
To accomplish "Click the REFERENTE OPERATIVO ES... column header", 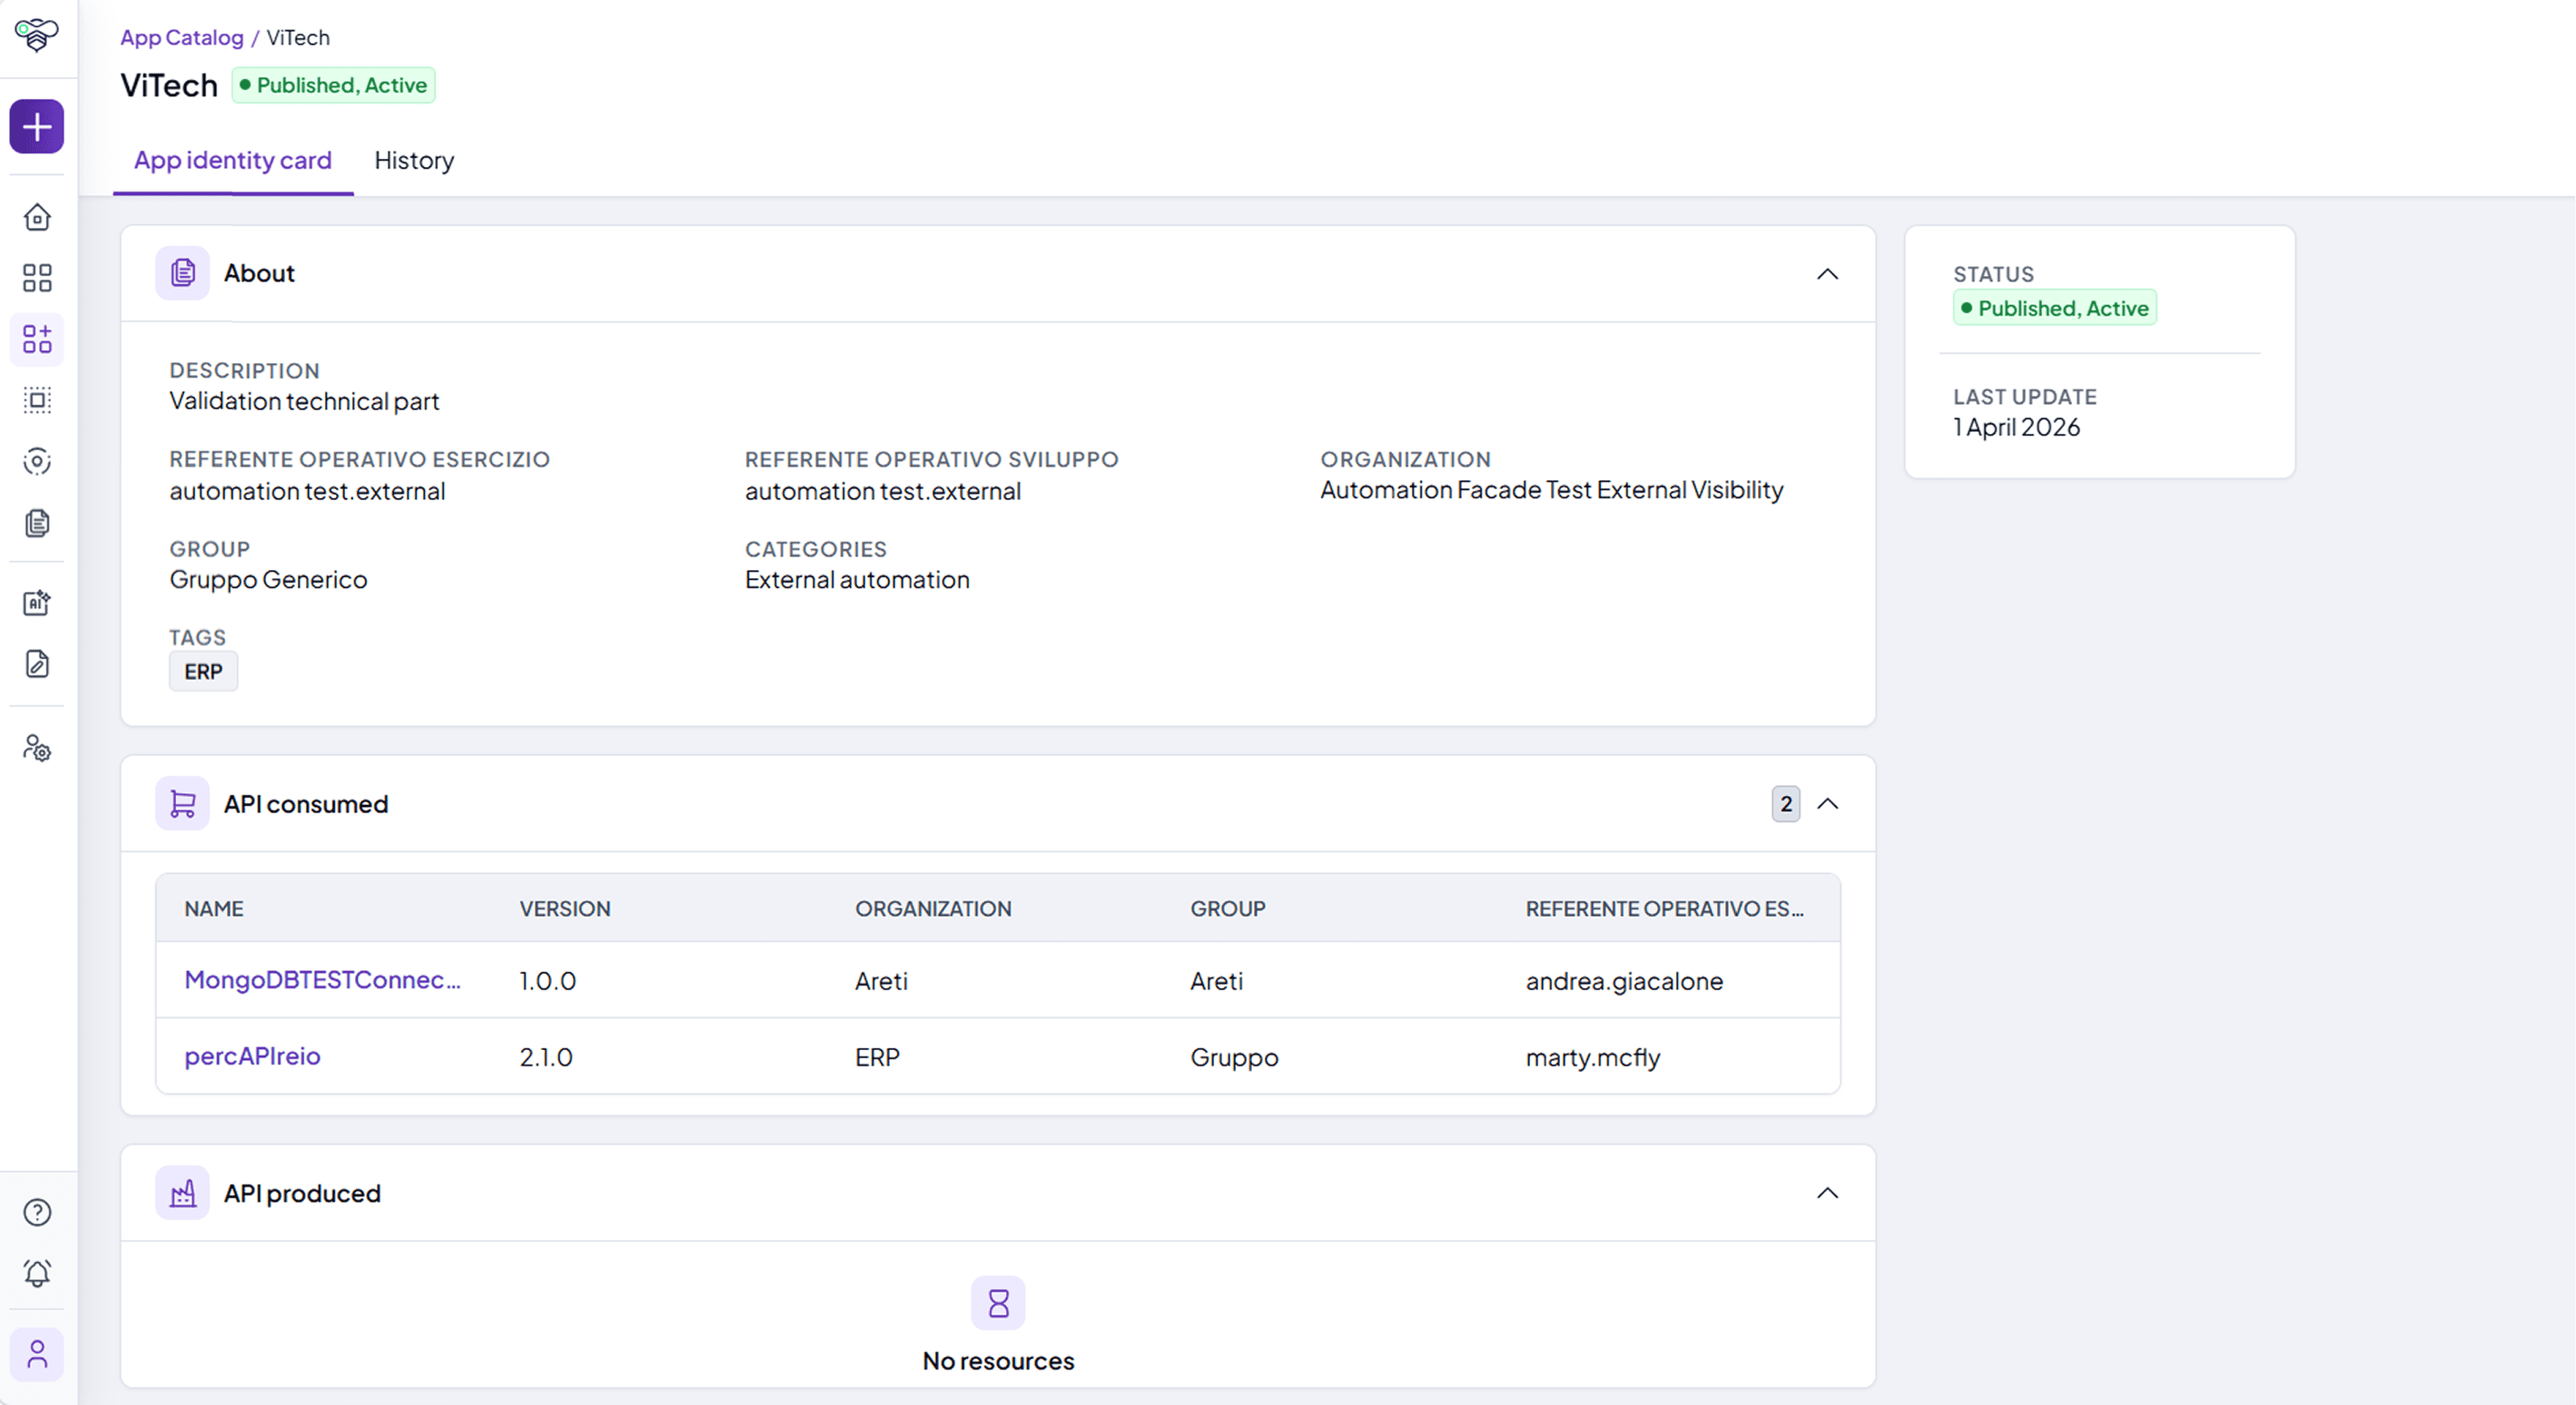I will [1664, 909].
